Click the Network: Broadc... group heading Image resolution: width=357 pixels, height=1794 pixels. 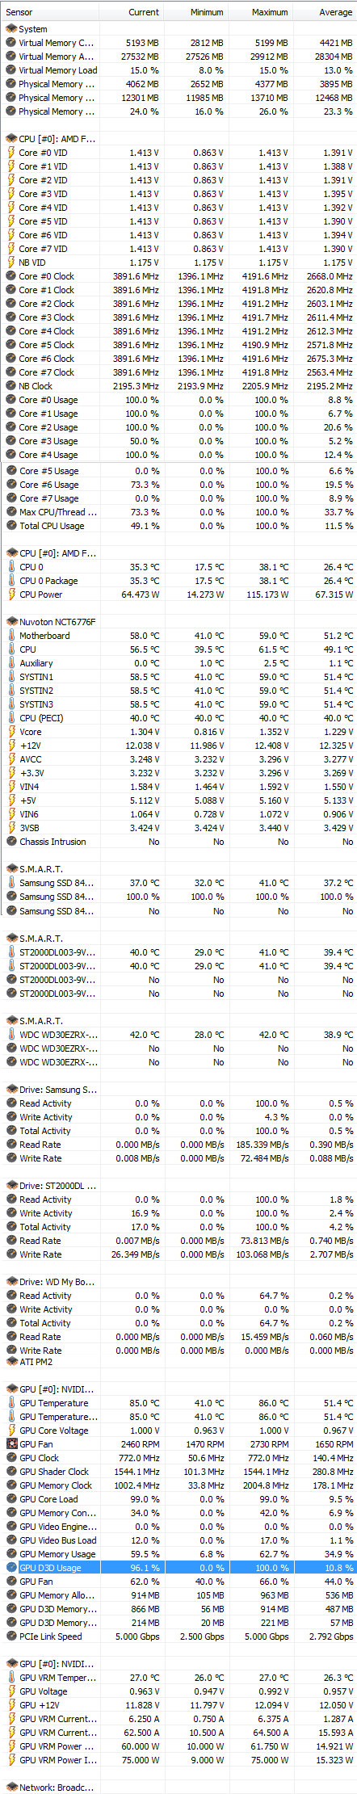coord(57,1788)
